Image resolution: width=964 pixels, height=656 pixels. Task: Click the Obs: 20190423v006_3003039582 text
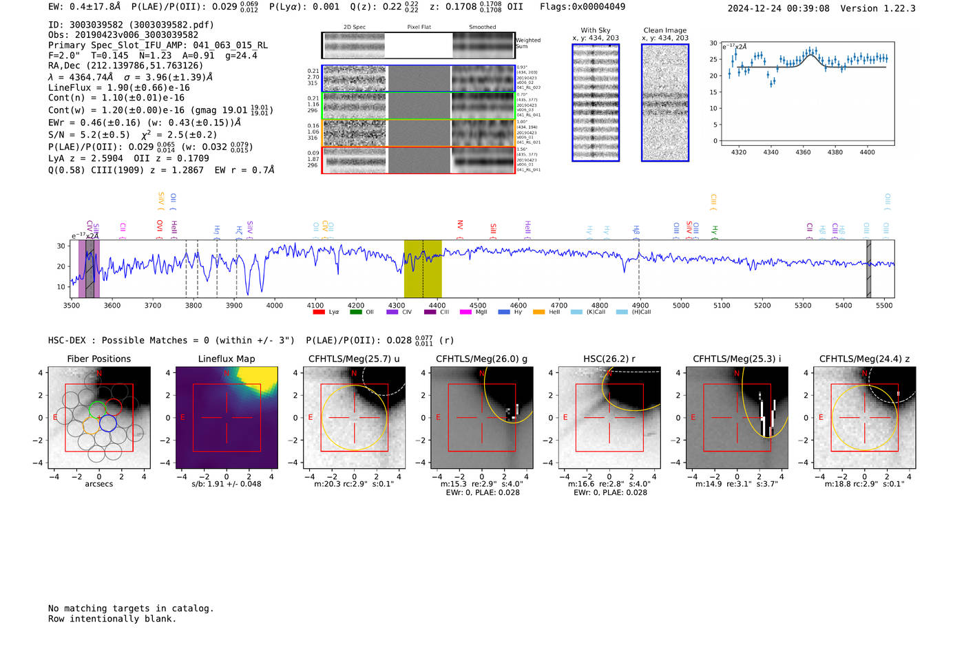pyautogui.click(x=123, y=35)
